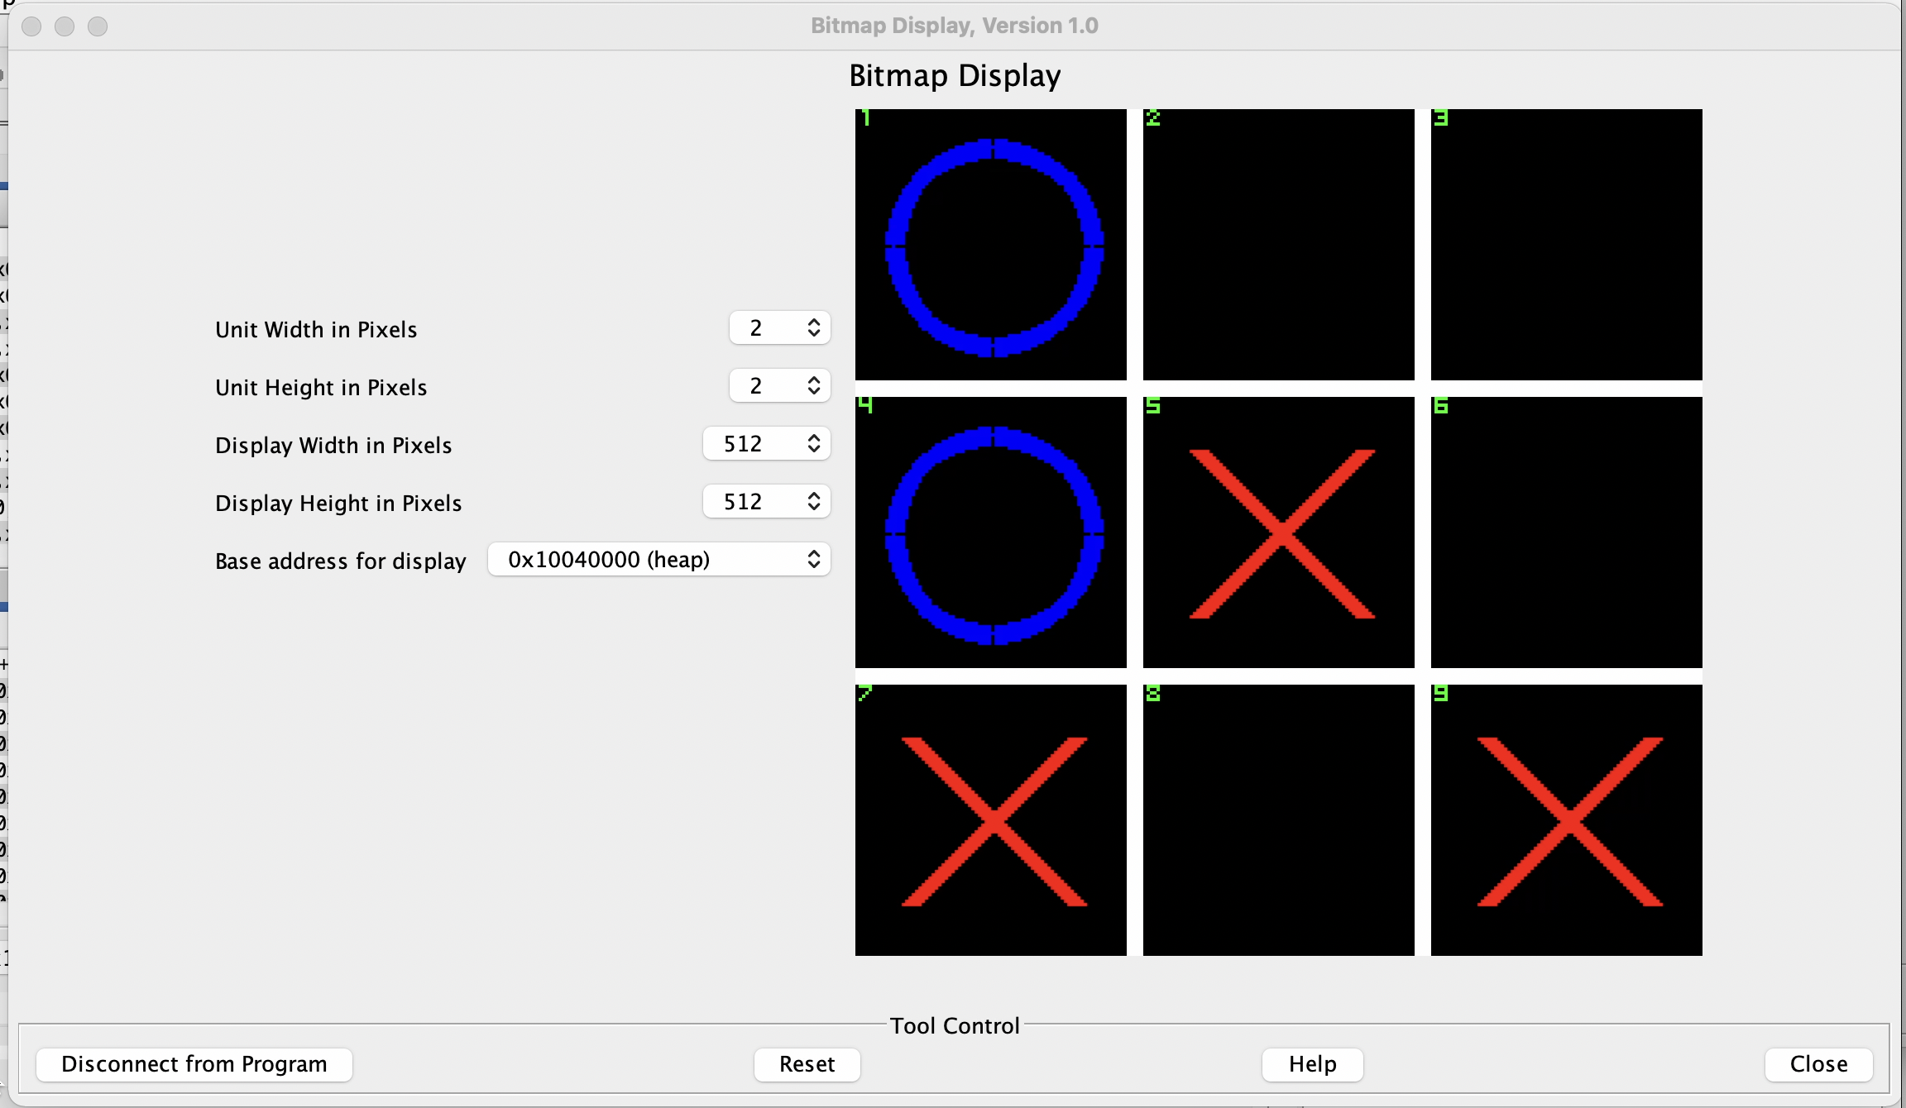Click the green number 5 label
1906x1108 pixels.
(x=1153, y=405)
